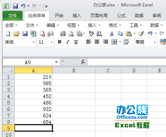Select cell containing 932
This screenshot has height=137, width=166.
(x=33, y=109)
